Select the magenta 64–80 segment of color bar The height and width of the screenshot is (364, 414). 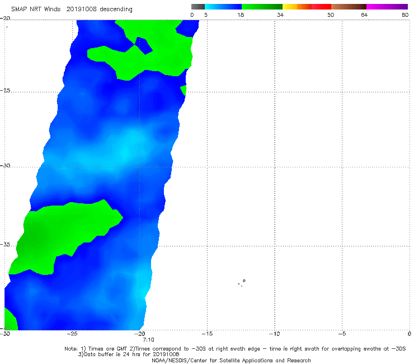point(387,7)
